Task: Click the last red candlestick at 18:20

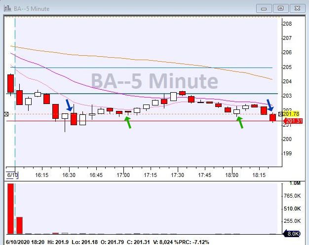Action: (273, 118)
